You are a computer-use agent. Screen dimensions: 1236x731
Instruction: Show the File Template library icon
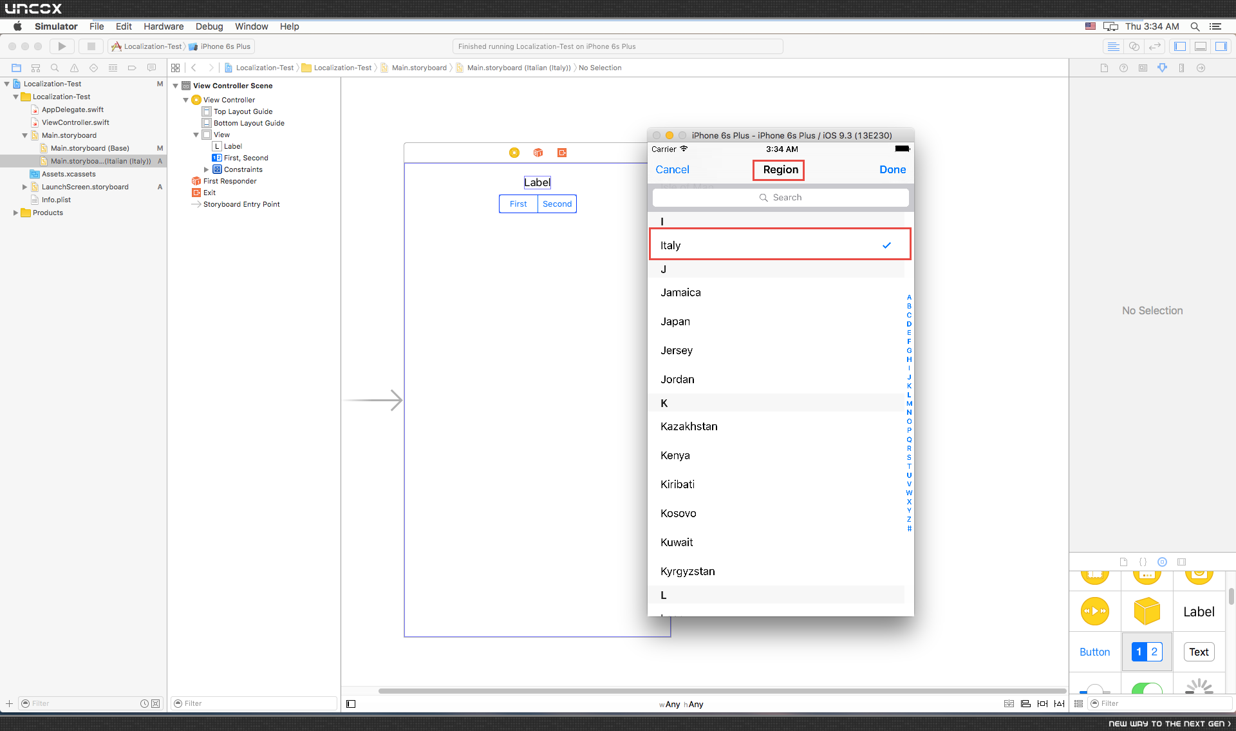[1124, 562]
